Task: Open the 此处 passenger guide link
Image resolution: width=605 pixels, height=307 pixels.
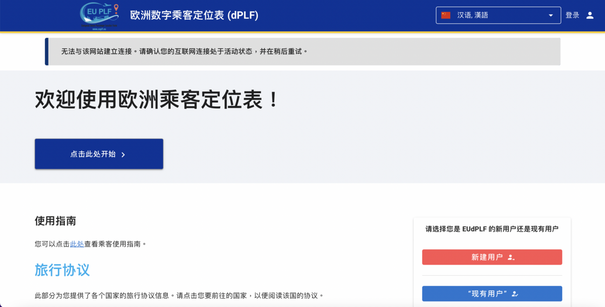Action: click(77, 244)
